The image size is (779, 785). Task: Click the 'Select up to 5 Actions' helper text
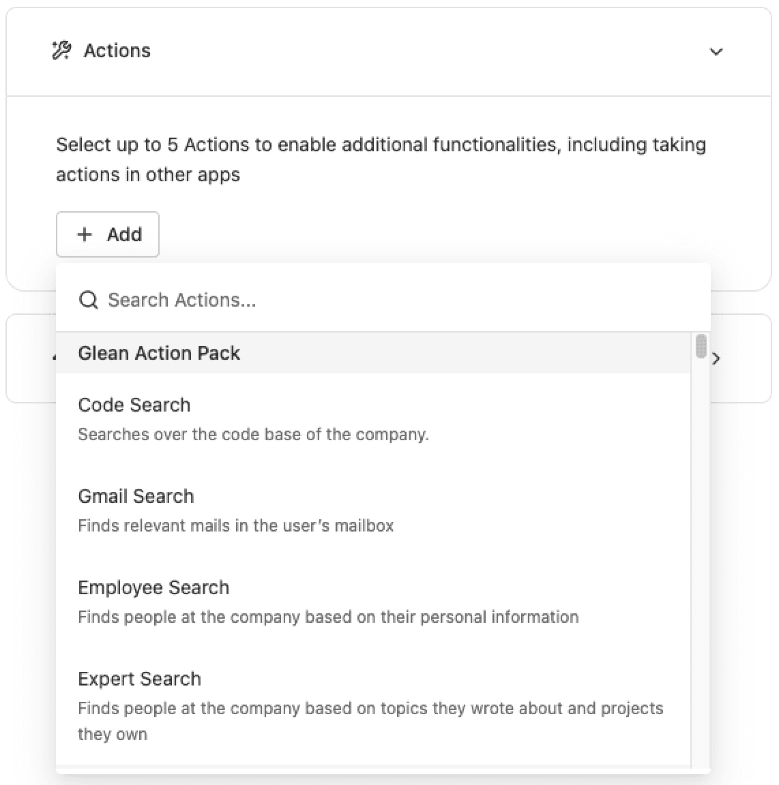(x=381, y=159)
